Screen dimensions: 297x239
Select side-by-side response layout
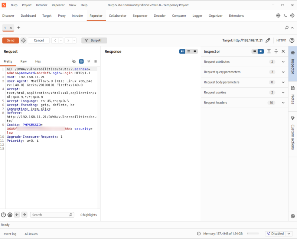pos(182,52)
